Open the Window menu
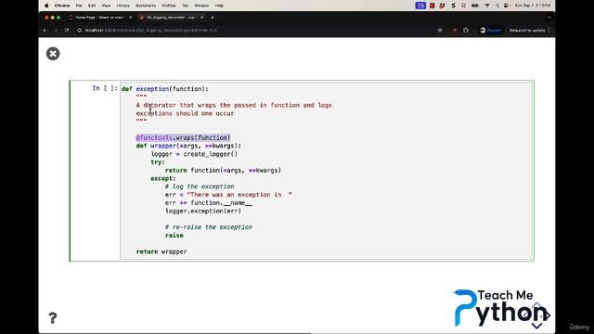Screen dimensions: 594x334 201,6
